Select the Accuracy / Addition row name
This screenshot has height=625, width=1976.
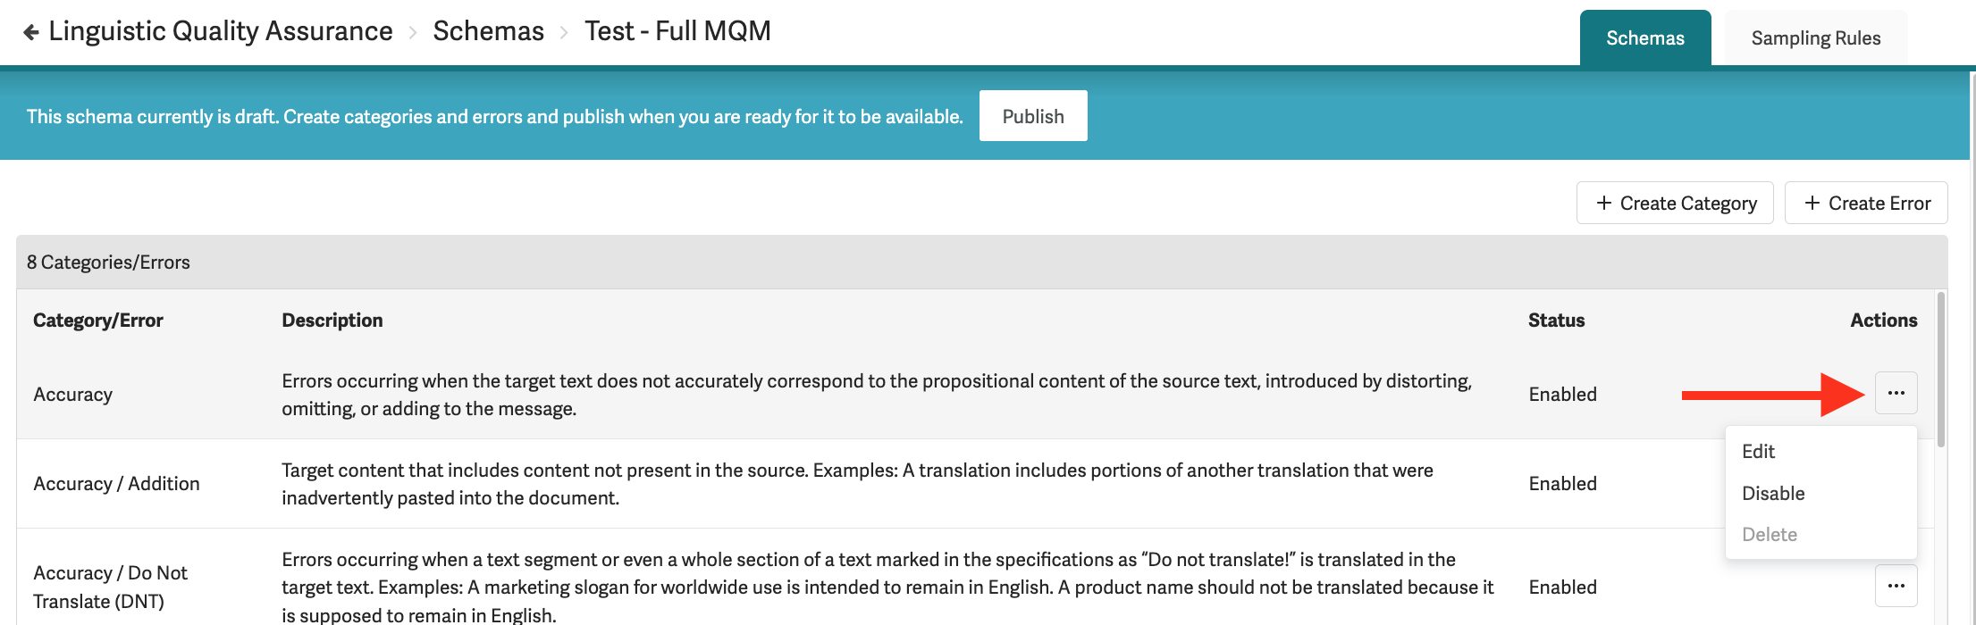116,484
